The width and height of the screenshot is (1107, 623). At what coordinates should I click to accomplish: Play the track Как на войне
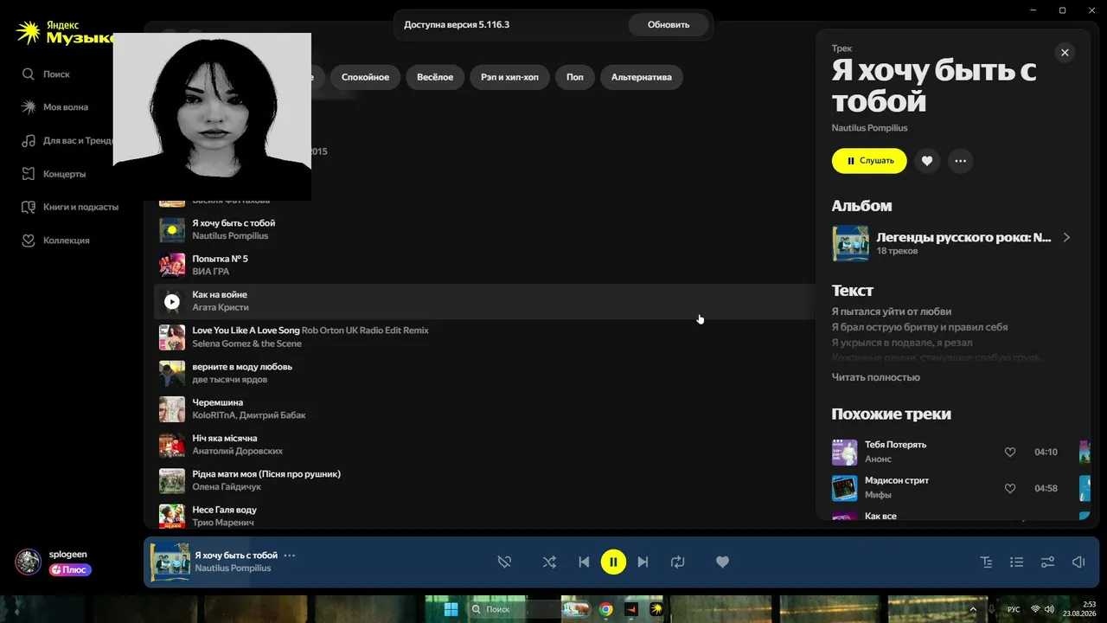172,301
